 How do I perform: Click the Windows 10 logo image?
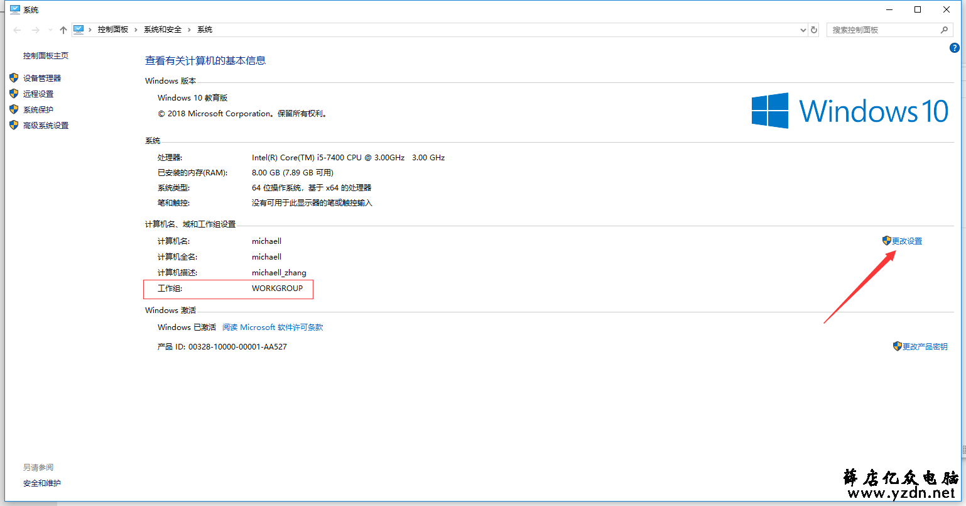850,111
